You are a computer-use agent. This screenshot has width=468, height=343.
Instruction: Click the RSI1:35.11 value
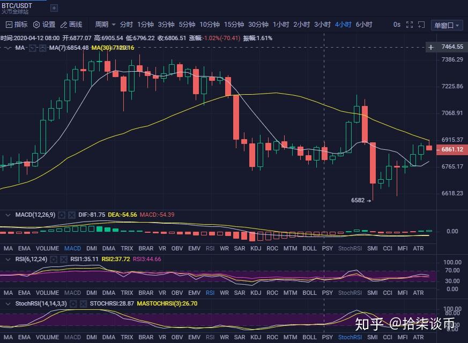tap(84, 260)
